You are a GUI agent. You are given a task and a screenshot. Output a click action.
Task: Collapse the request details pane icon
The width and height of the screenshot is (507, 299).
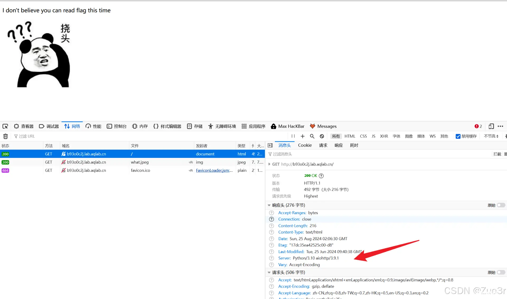tap(270, 145)
